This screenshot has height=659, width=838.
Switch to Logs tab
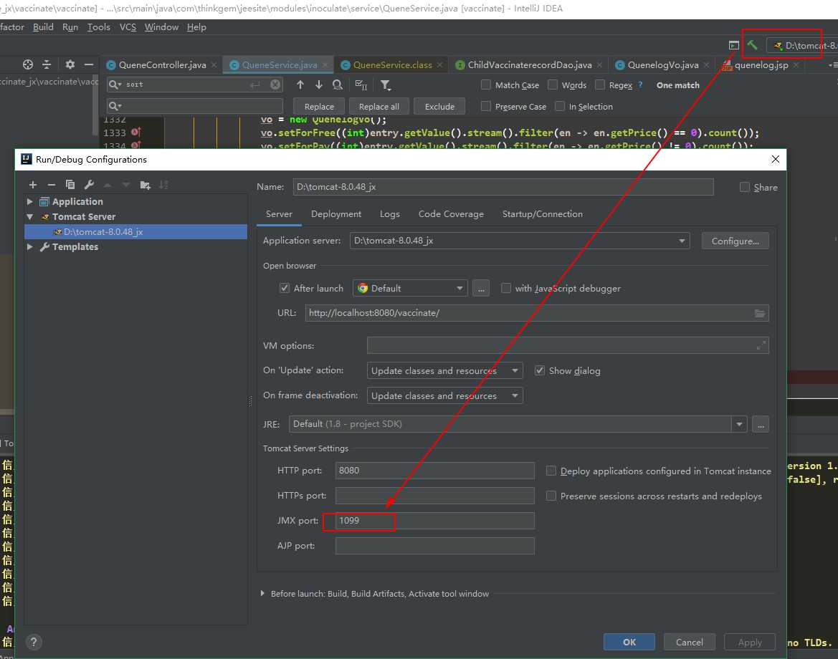coord(389,213)
